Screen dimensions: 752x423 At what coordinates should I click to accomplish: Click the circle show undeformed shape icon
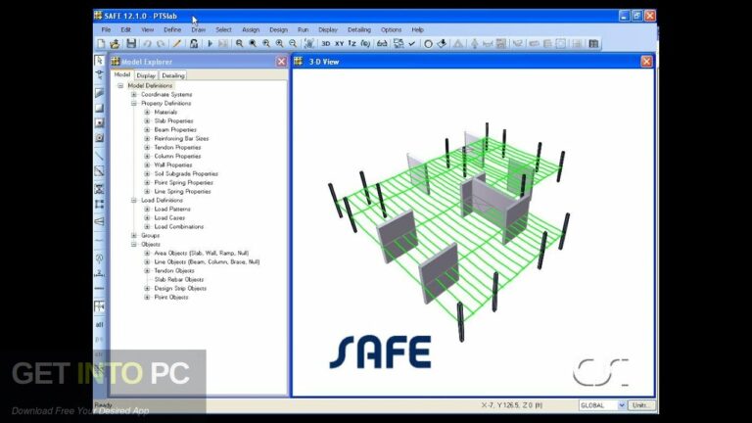click(x=428, y=44)
